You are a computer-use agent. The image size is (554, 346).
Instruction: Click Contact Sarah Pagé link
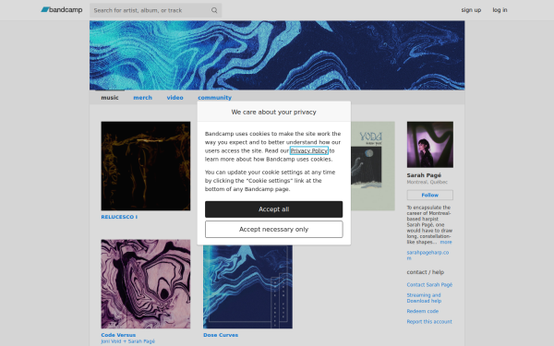click(x=429, y=284)
